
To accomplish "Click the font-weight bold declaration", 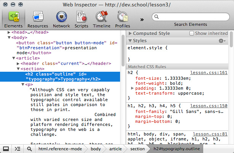I will tap(159, 84).
